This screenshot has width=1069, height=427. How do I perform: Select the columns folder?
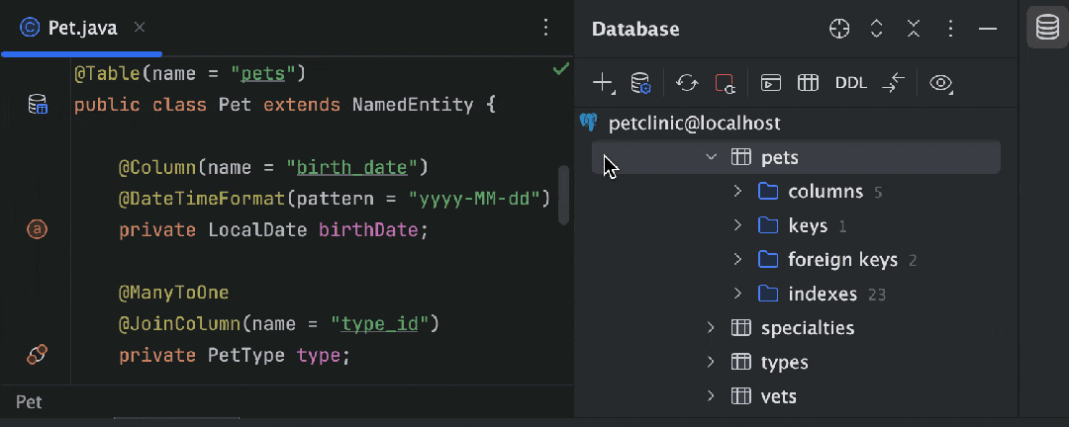pos(825,192)
